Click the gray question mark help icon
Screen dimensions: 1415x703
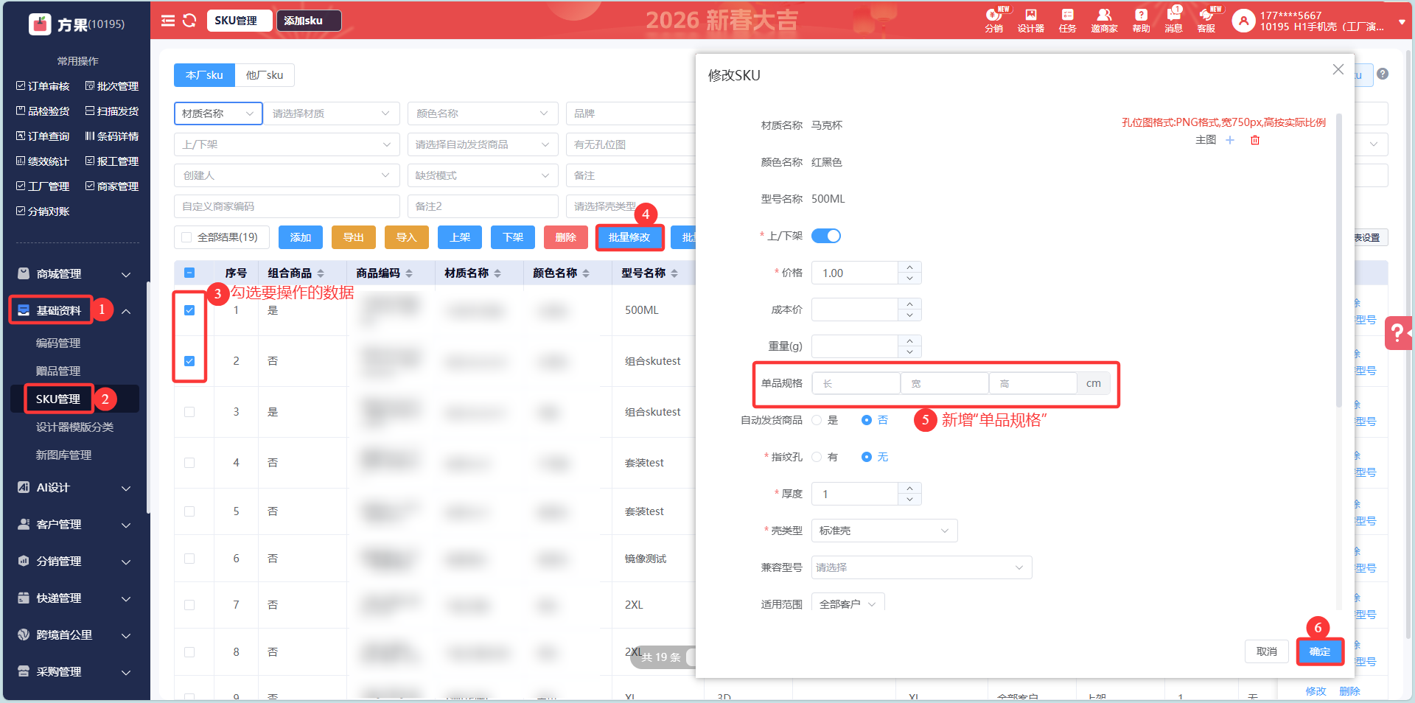pyautogui.click(x=1383, y=74)
